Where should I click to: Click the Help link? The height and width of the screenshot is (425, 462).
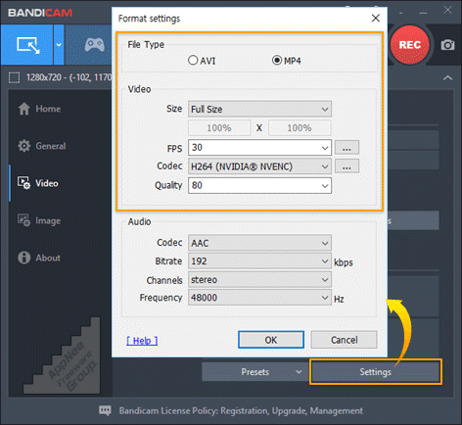[x=142, y=341]
